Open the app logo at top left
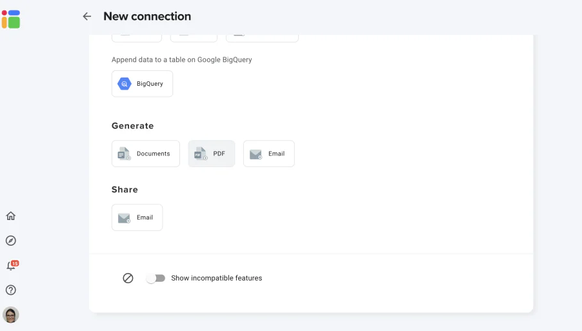The width and height of the screenshot is (582, 331). [11, 19]
